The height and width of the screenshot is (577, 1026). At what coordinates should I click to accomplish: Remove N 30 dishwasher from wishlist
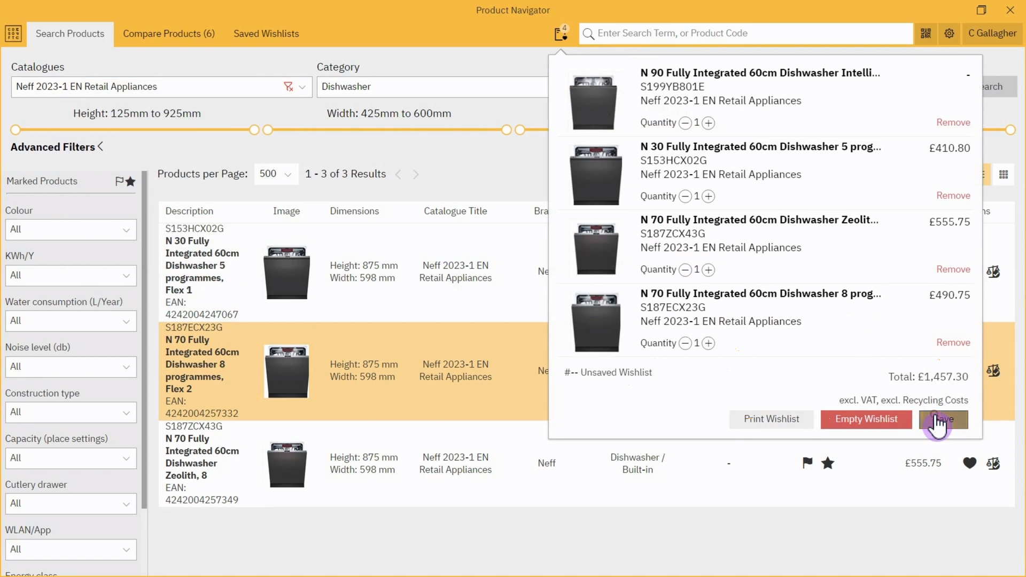pyautogui.click(x=953, y=196)
